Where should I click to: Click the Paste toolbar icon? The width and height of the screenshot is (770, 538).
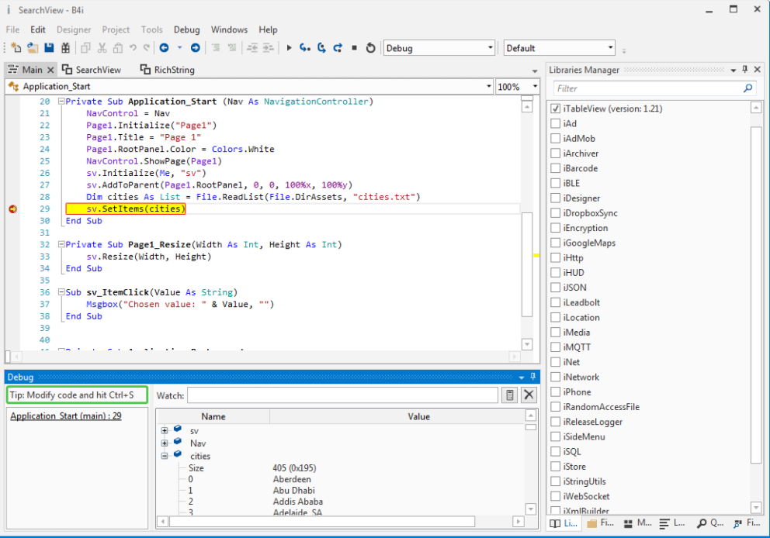[x=118, y=47]
